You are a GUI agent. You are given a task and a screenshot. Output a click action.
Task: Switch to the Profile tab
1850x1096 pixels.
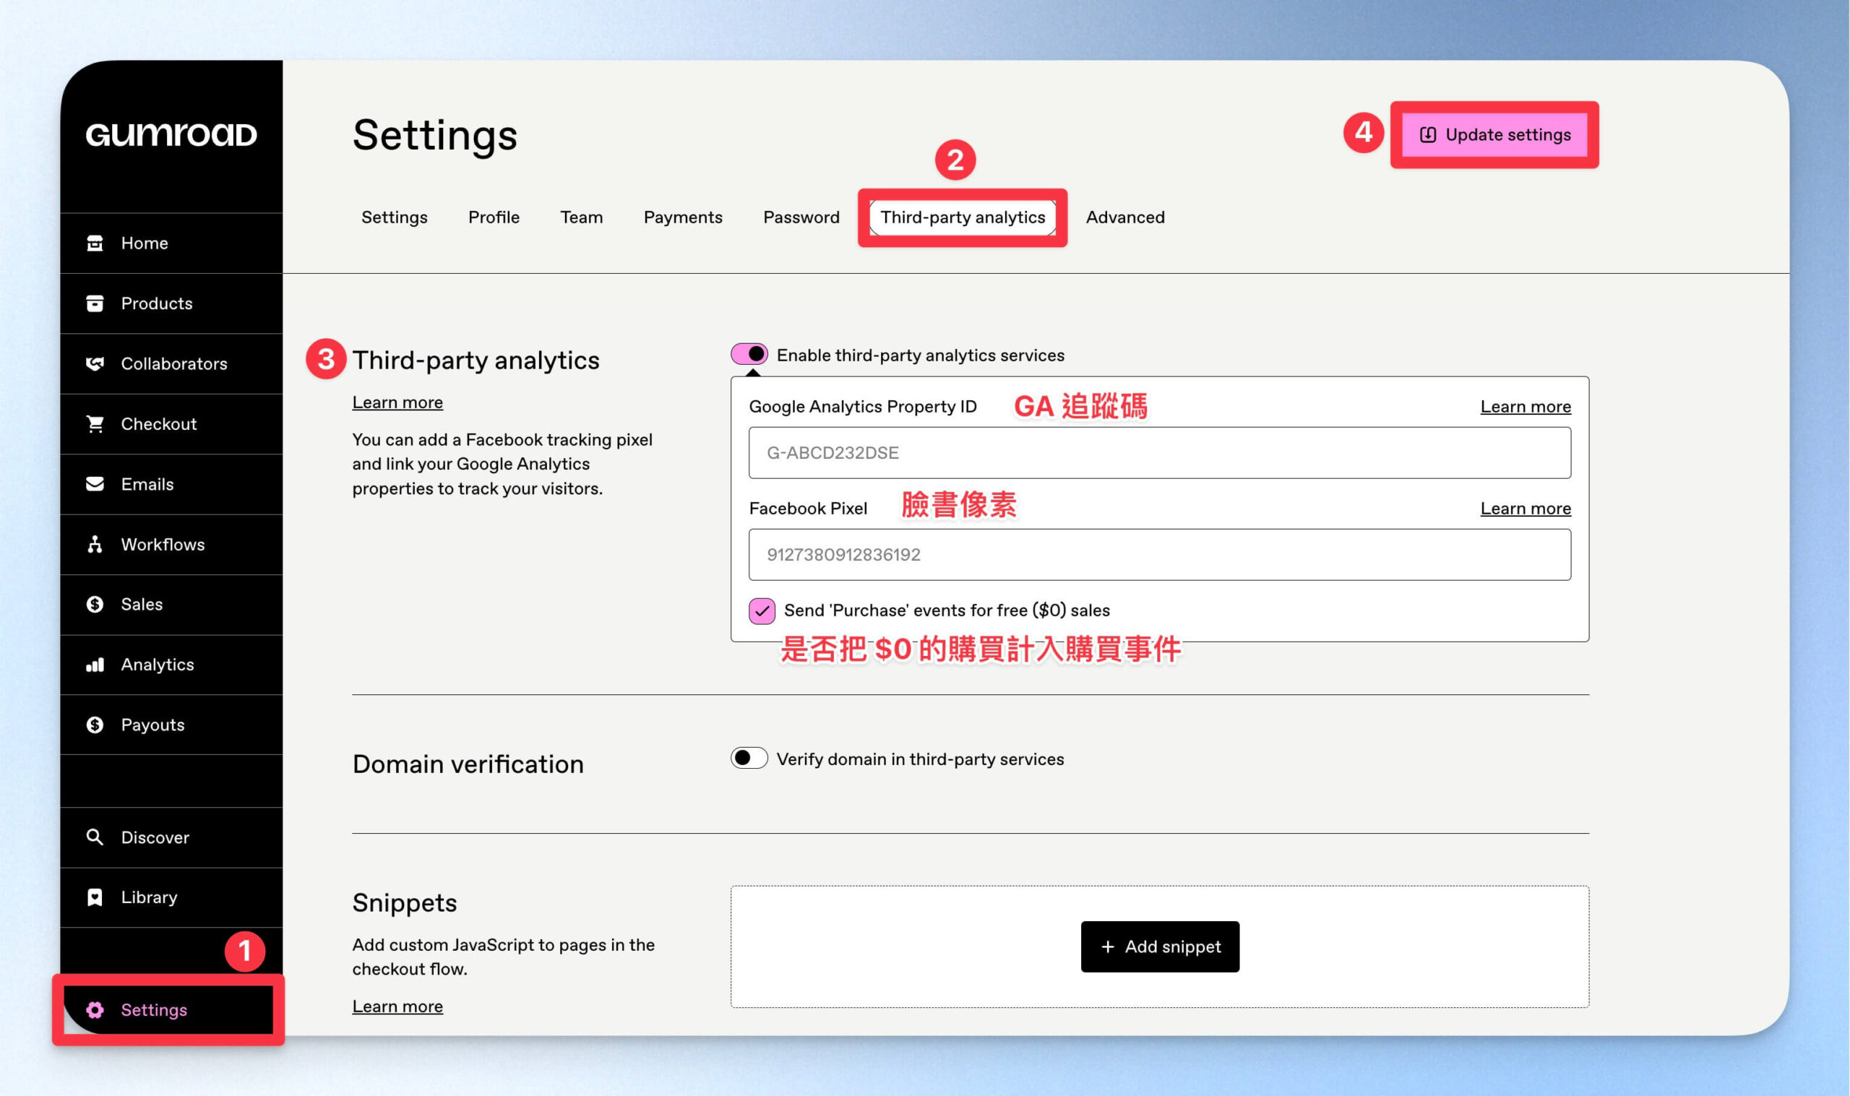(x=494, y=217)
